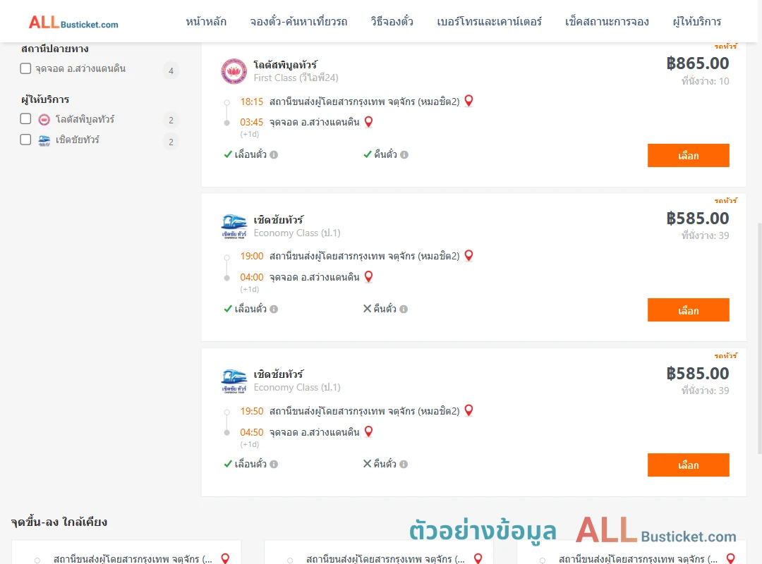Open the ผู้ให้บริการ menu item
Image resolution: width=762 pixels, height=564 pixels.
click(697, 22)
